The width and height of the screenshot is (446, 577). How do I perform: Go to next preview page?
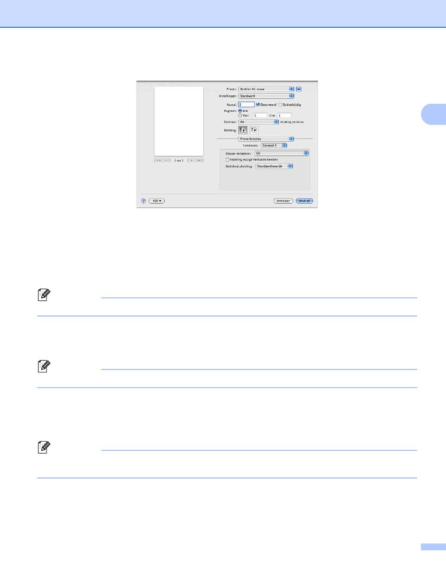[x=191, y=161]
